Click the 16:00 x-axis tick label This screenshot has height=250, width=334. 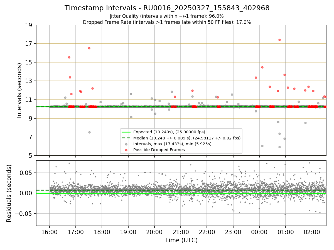[50, 232]
